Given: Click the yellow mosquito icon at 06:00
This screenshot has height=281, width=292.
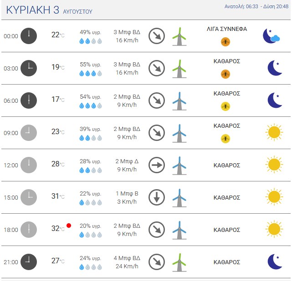Looking at the screenshot, I should [225, 106].
